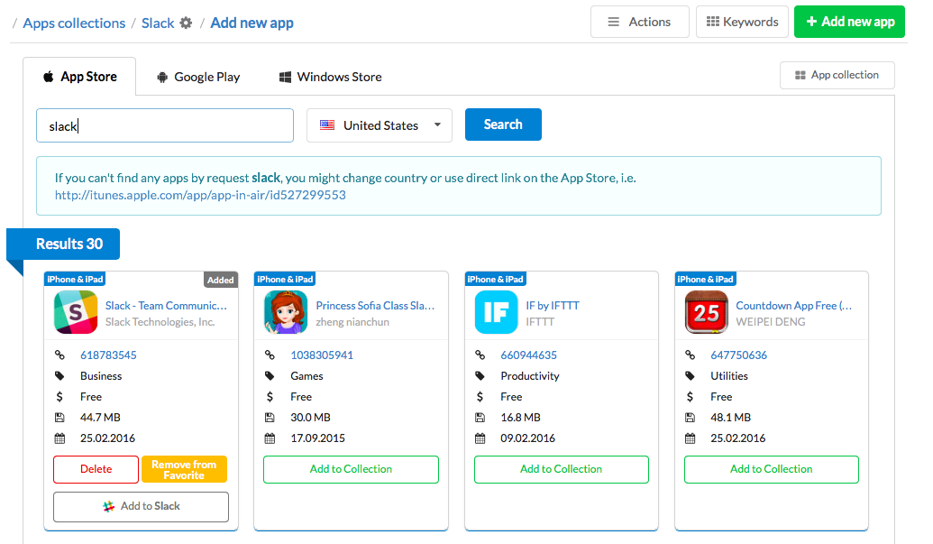
Task: Click the search field containing slack
Action: tap(165, 125)
